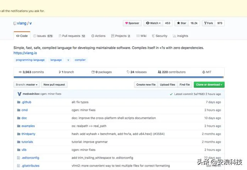The height and width of the screenshot is (170, 247).
Task: View the 973 forks count
Action: (x=220, y=23)
